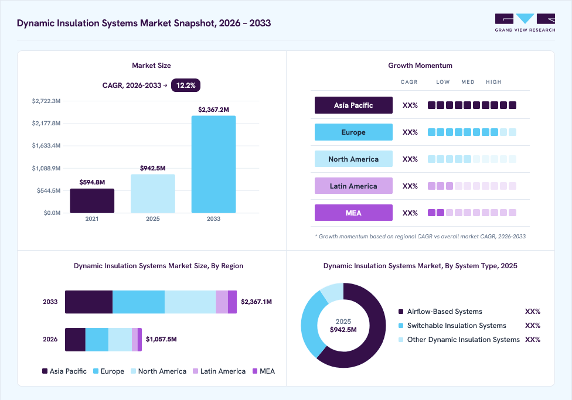Click the North America momentum squares
Image resolution: width=572 pixels, height=400 pixels.
coord(472,159)
